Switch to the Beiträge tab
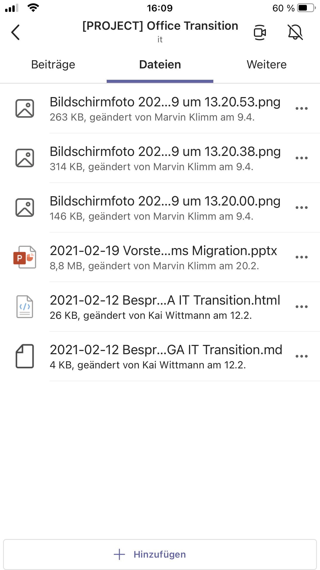 point(53,65)
